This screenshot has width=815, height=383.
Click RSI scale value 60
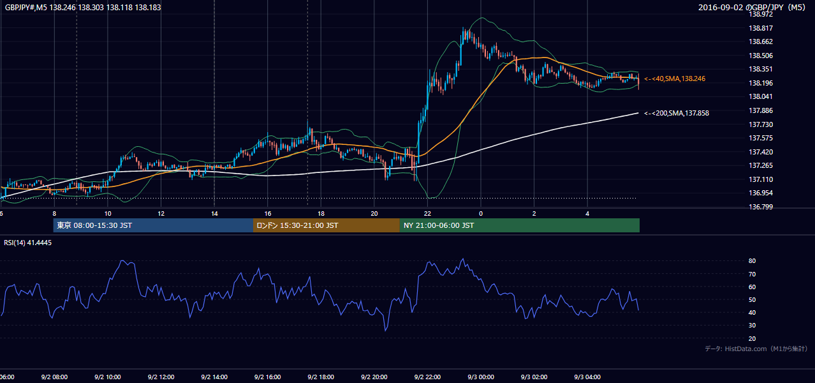coord(753,287)
